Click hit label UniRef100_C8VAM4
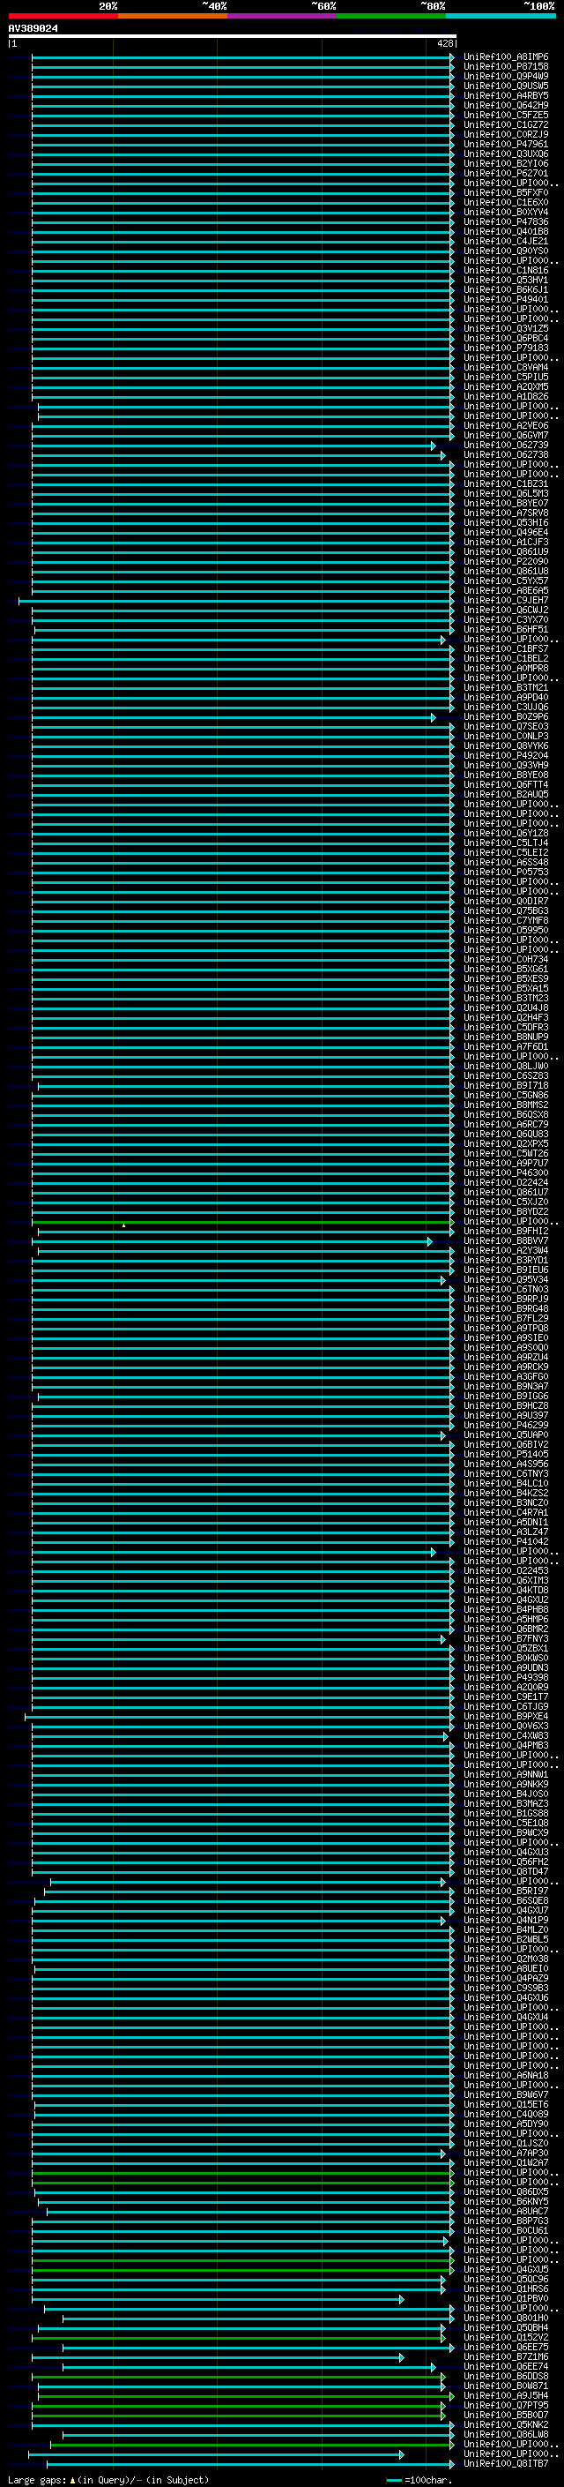Screen dimensions: 564x2487 pos(505,367)
